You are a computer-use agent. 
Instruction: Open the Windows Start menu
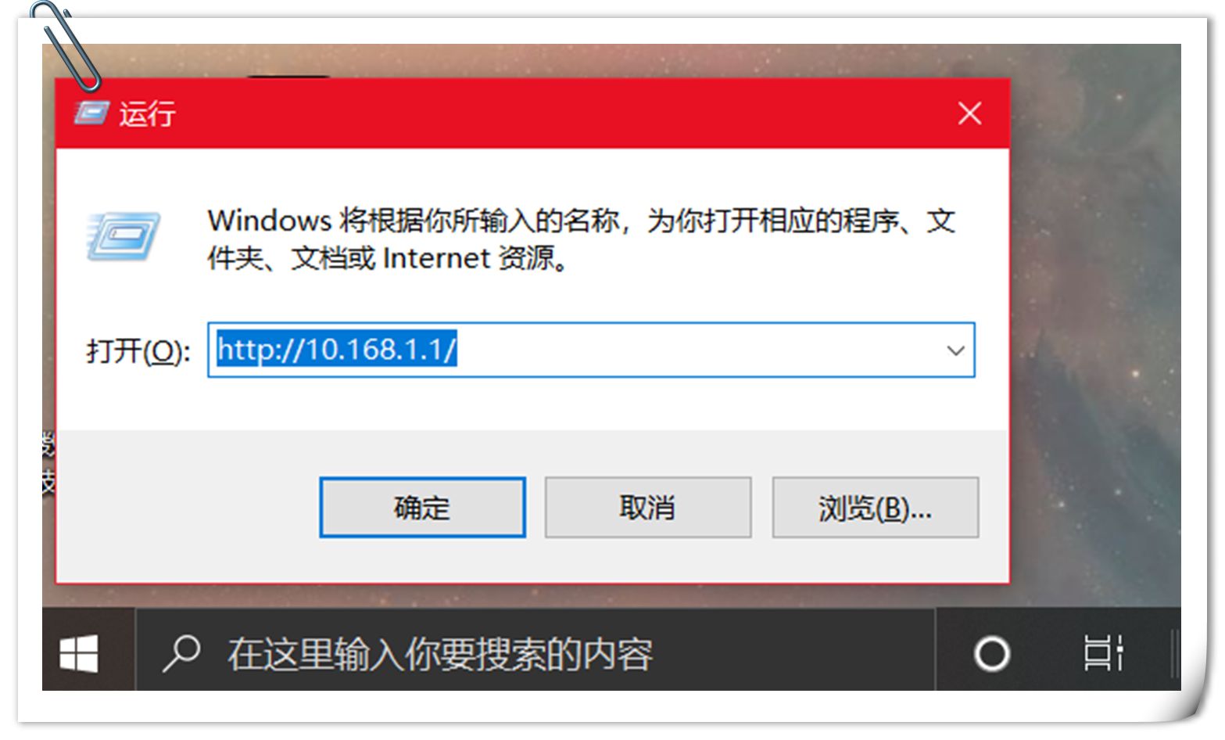point(79,653)
